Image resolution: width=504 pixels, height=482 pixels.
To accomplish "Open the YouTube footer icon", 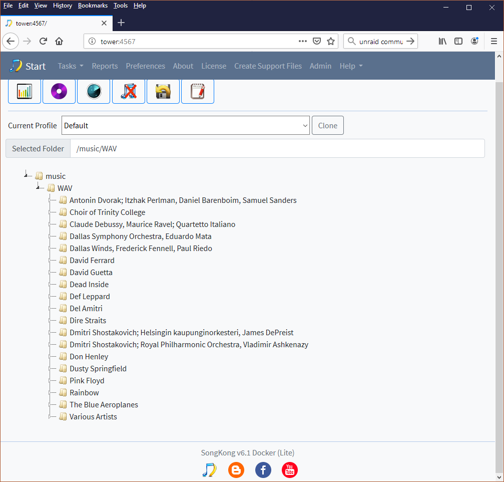I will point(290,470).
